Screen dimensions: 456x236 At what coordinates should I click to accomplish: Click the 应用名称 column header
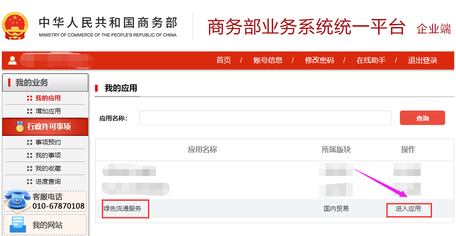202,150
